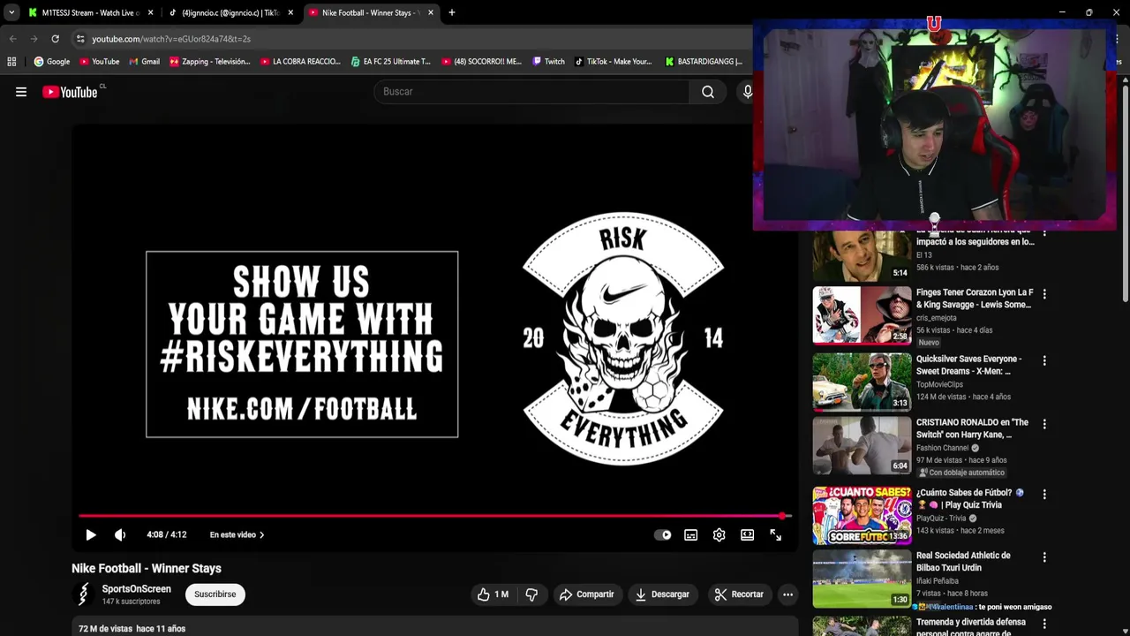Open the Gmail bookmark

click(144, 62)
